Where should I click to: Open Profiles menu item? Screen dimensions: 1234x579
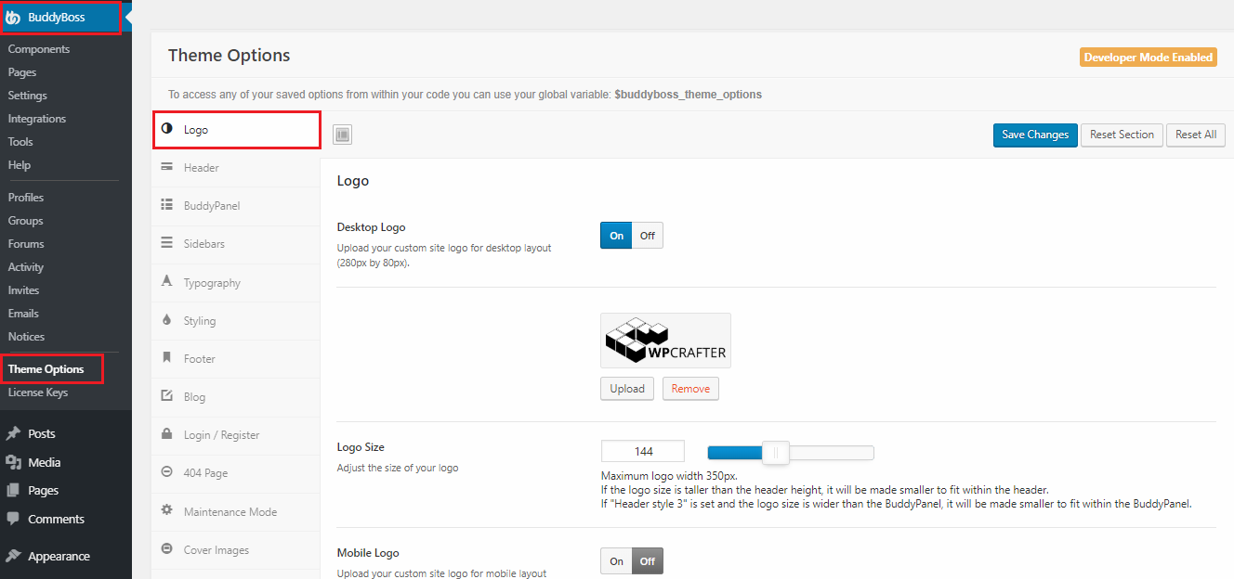pos(26,198)
